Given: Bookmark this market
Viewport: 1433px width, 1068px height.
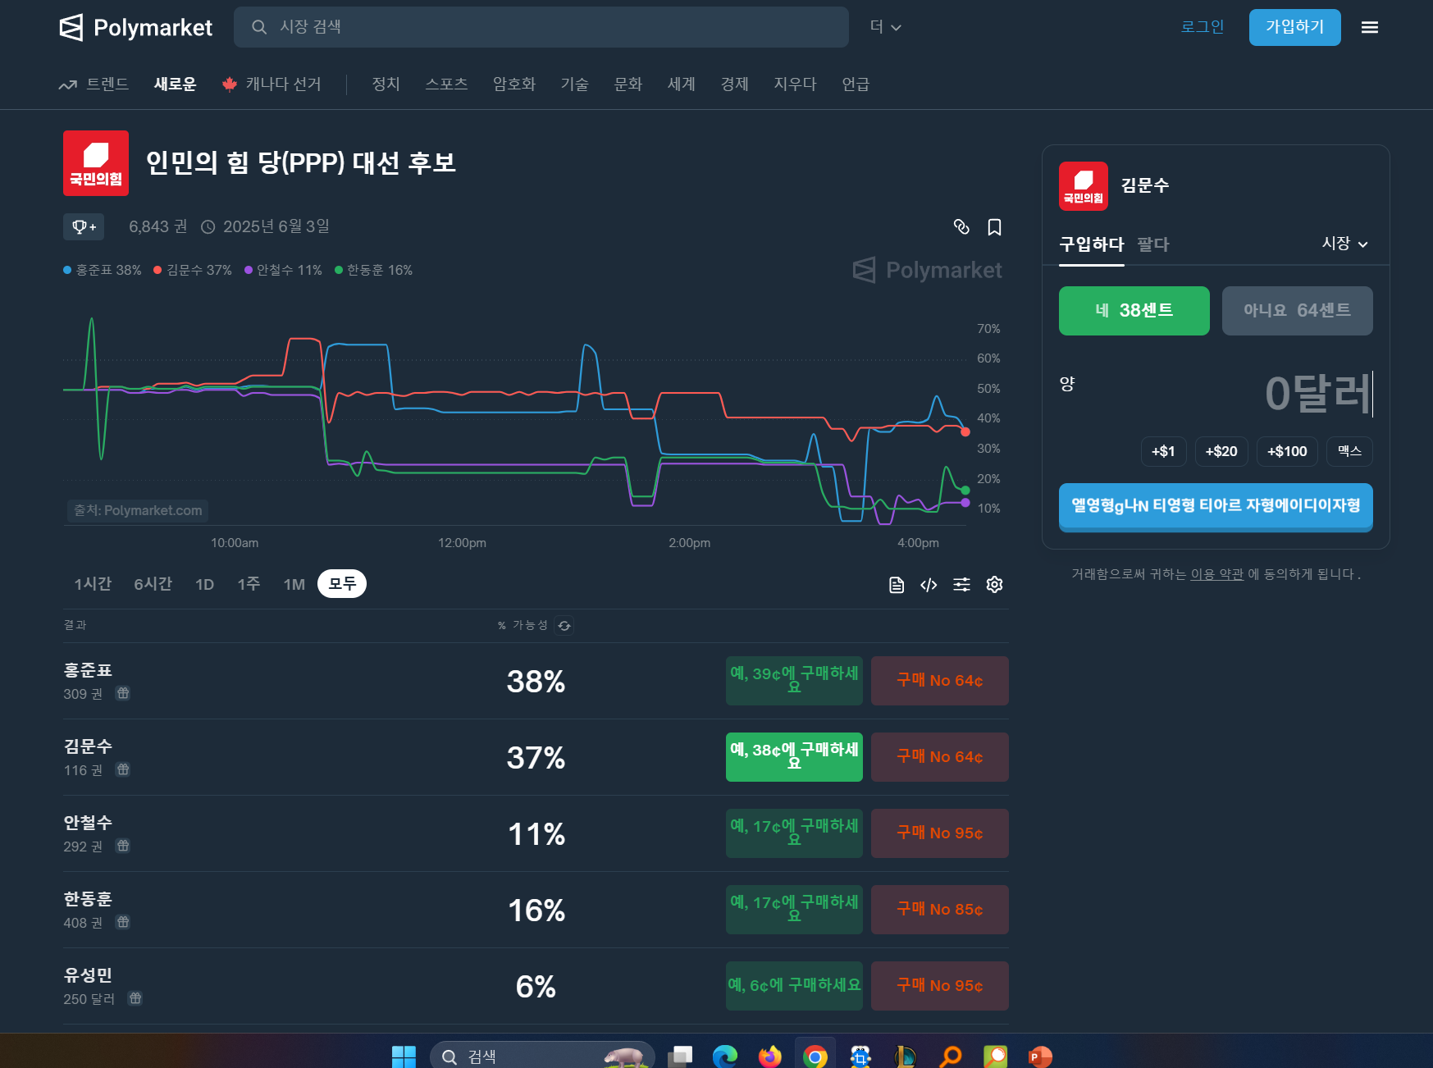Looking at the screenshot, I should pyautogui.click(x=994, y=227).
